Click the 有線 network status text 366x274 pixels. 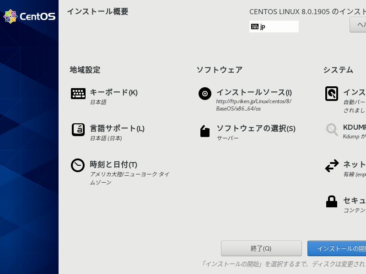click(355, 174)
